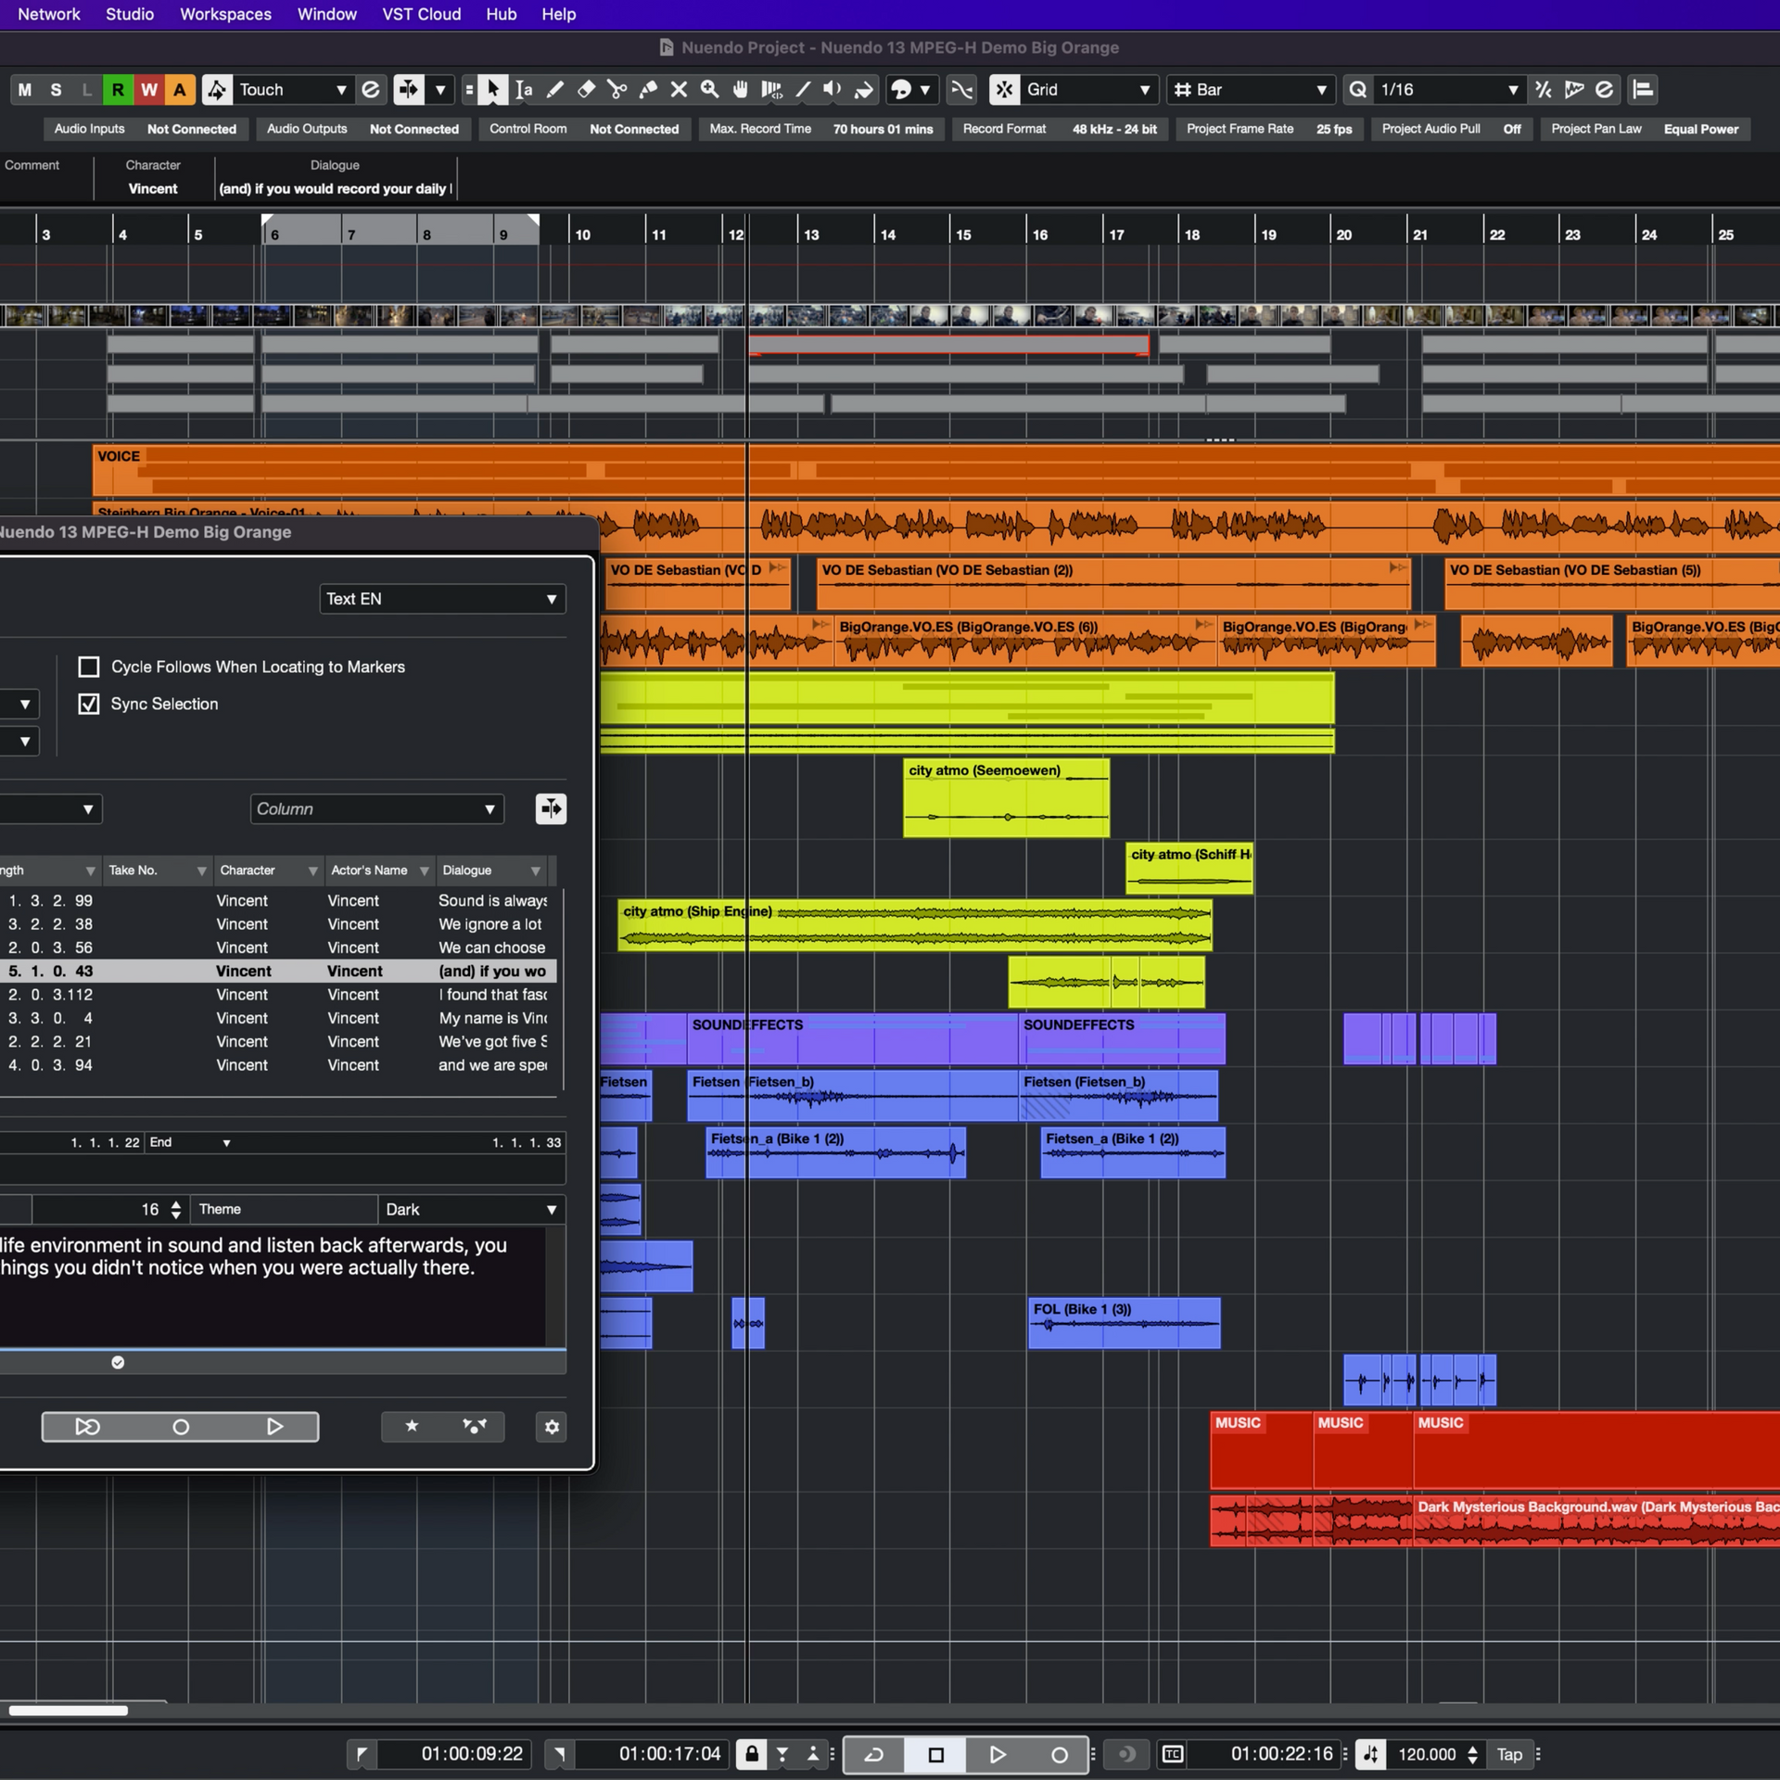1780x1780 pixels.
Task: Select the Split scissors tool
Action: [617, 90]
